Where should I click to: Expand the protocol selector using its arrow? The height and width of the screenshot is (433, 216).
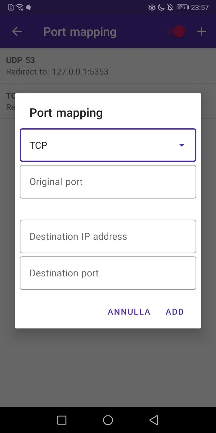tap(182, 145)
